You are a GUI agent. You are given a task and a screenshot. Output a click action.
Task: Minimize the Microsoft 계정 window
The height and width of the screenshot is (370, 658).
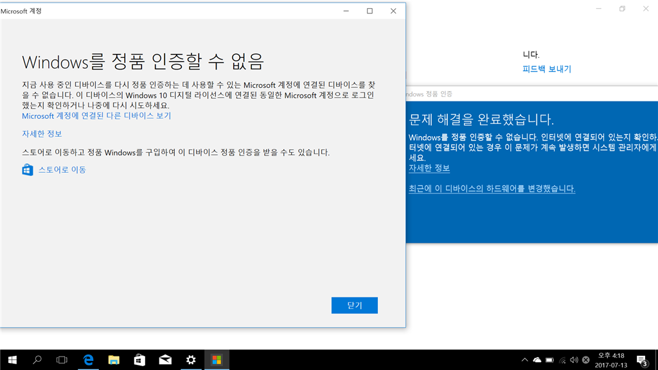[346, 11]
